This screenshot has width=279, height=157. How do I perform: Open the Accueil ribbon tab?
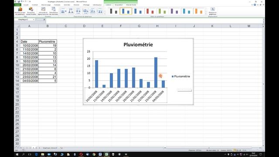click(x=26, y=5)
